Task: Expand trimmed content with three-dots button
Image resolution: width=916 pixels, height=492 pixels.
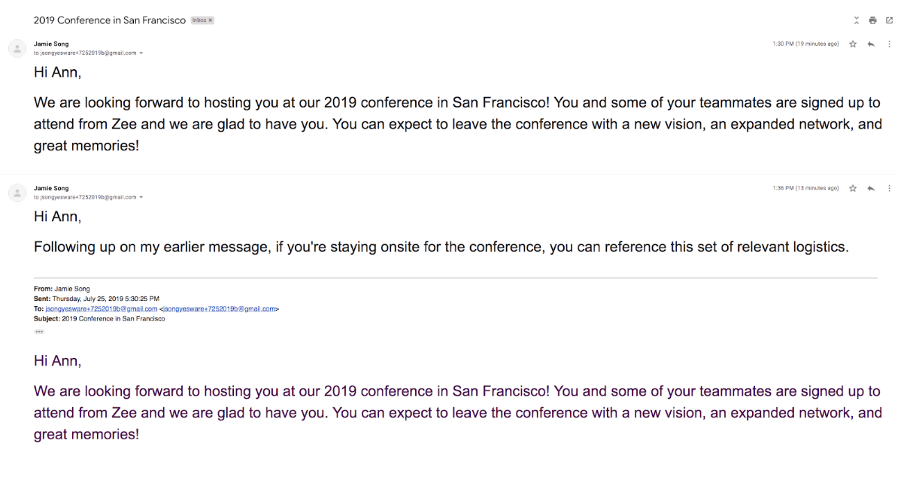Action: (39, 331)
